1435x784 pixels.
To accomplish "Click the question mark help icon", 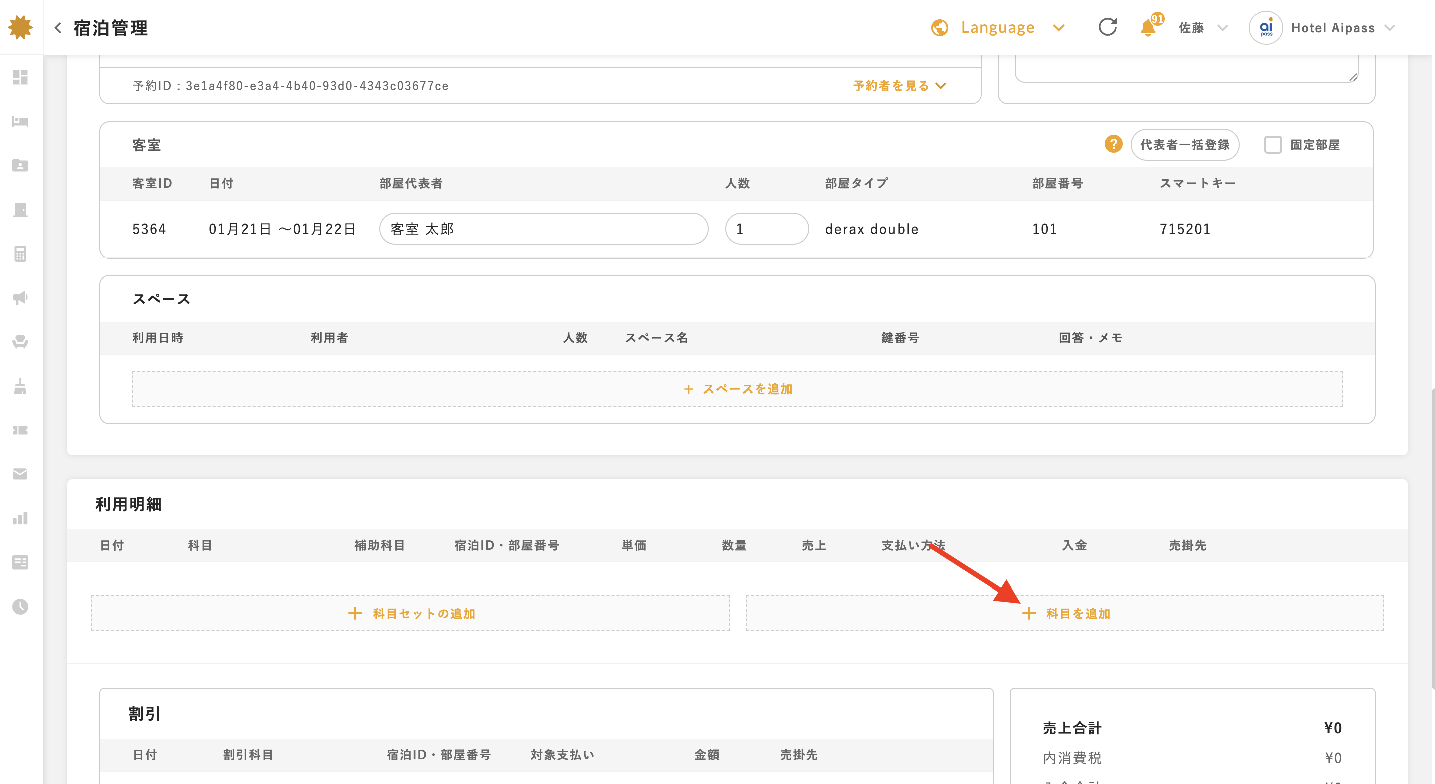I will pos(1113,144).
